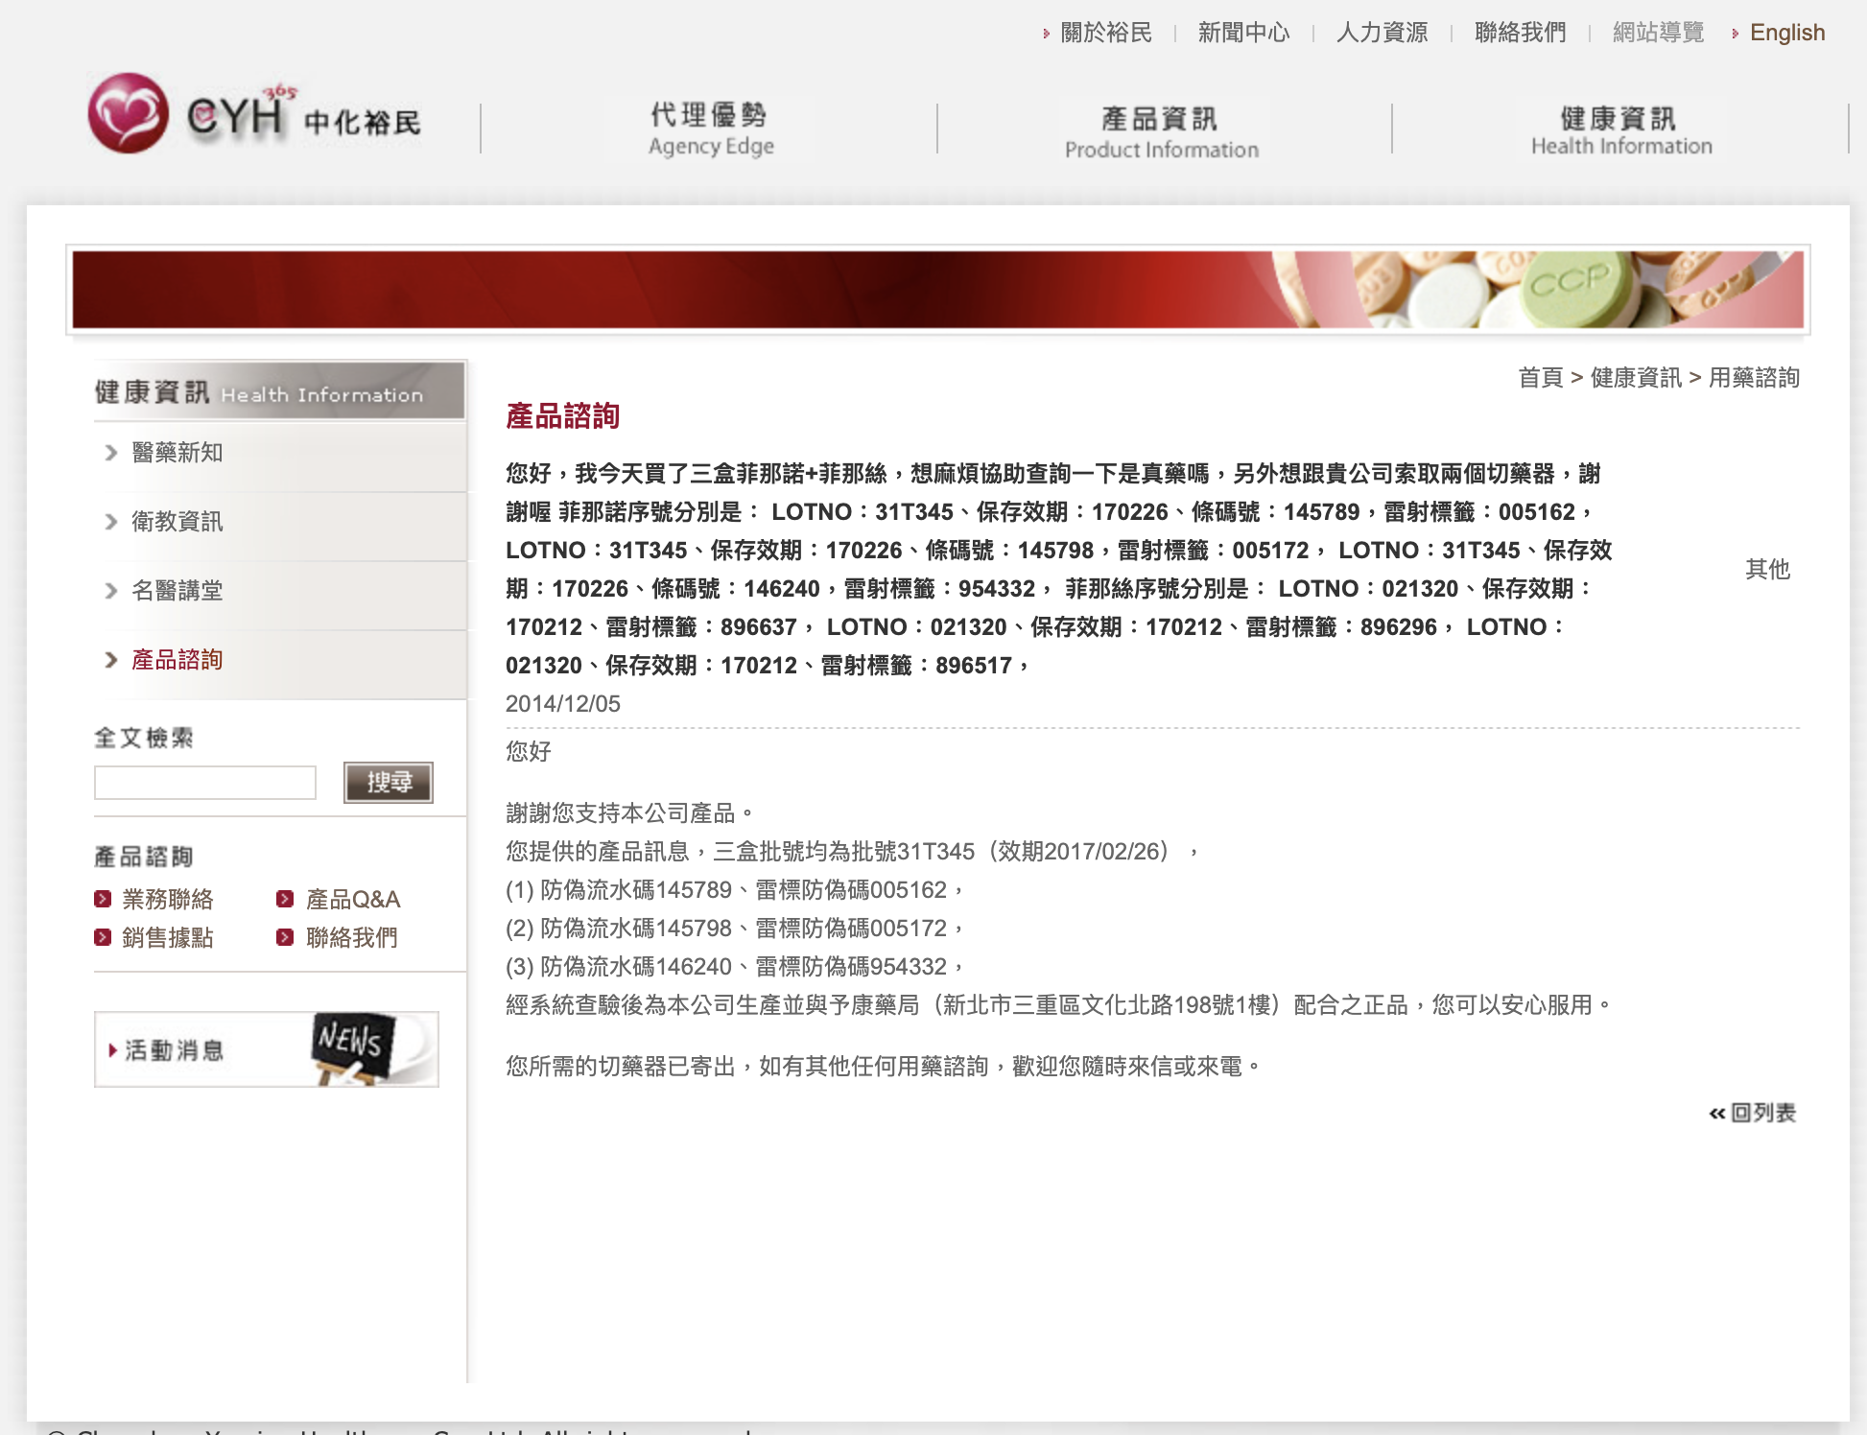Click the 其他 category label
The height and width of the screenshot is (1435, 1867).
[x=1767, y=570]
